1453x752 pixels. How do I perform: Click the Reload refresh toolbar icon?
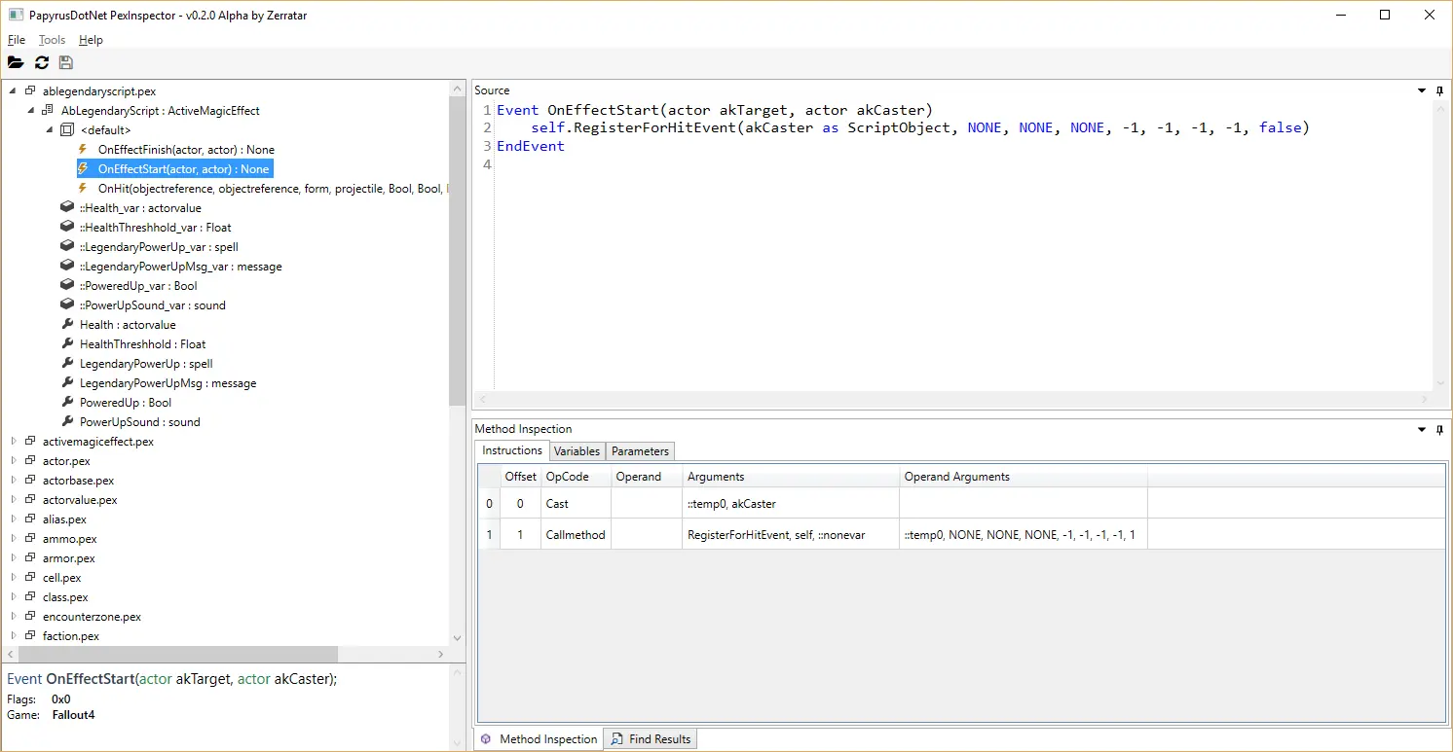(41, 63)
